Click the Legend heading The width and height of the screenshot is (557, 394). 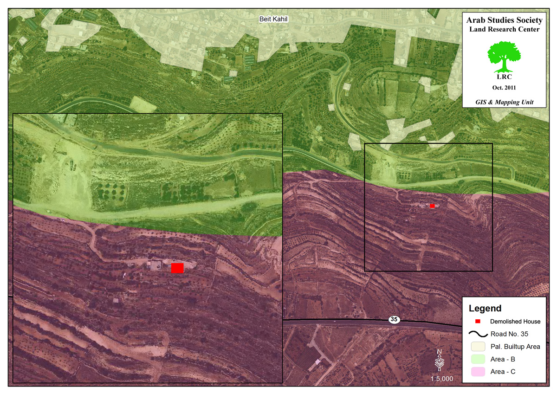(x=485, y=308)
